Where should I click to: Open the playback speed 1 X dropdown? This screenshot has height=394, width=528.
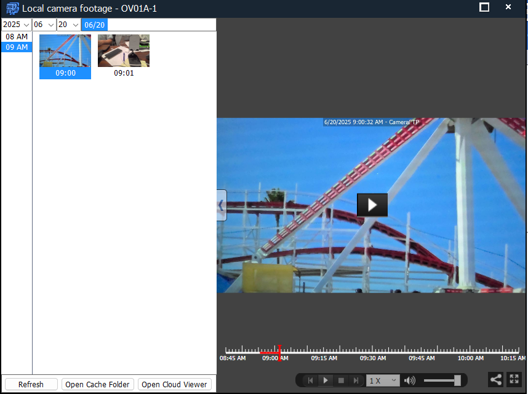pyautogui.click(x=383, y=380)
